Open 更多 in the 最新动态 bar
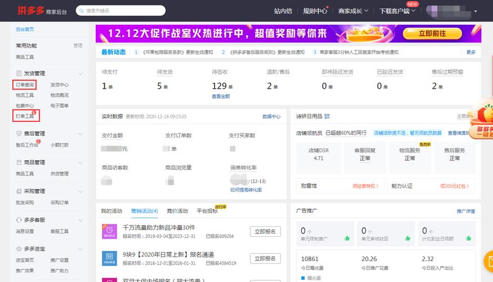The image size is (493, 282). pos(470,52)
